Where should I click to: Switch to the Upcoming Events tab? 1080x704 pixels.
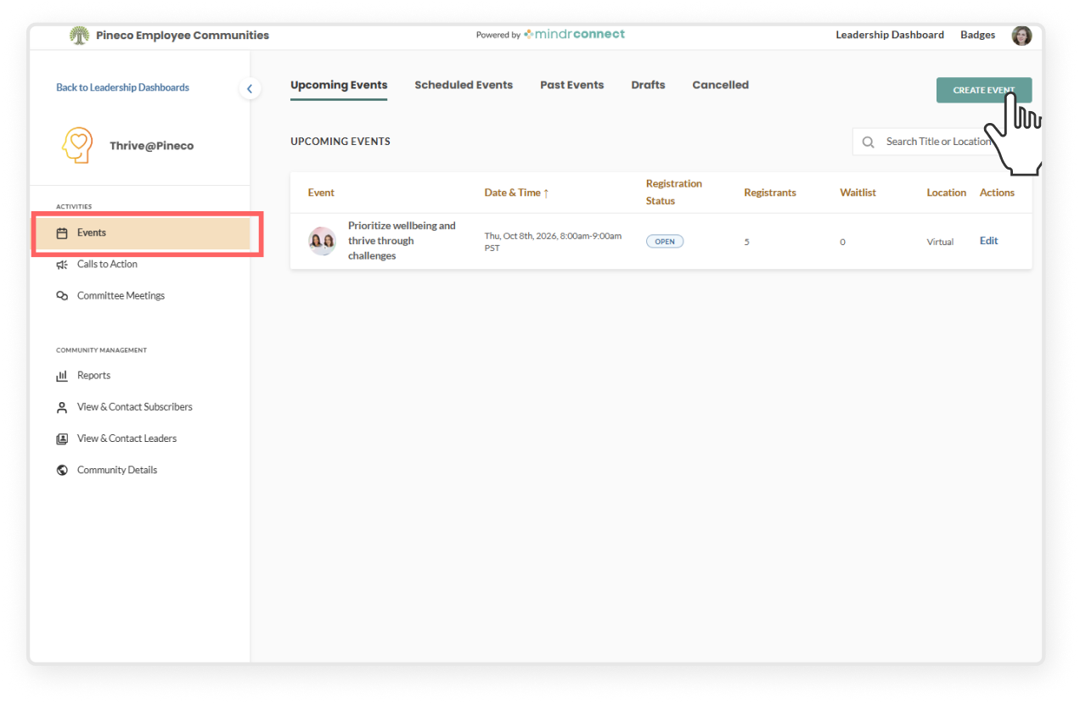pos(339,85)
